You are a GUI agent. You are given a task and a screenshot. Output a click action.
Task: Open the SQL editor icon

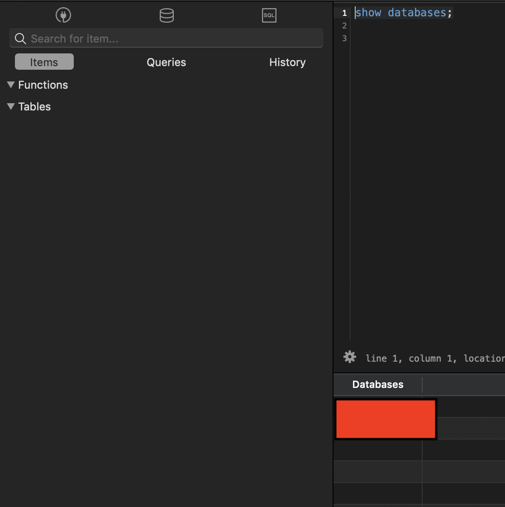click(x=269, y=15)
